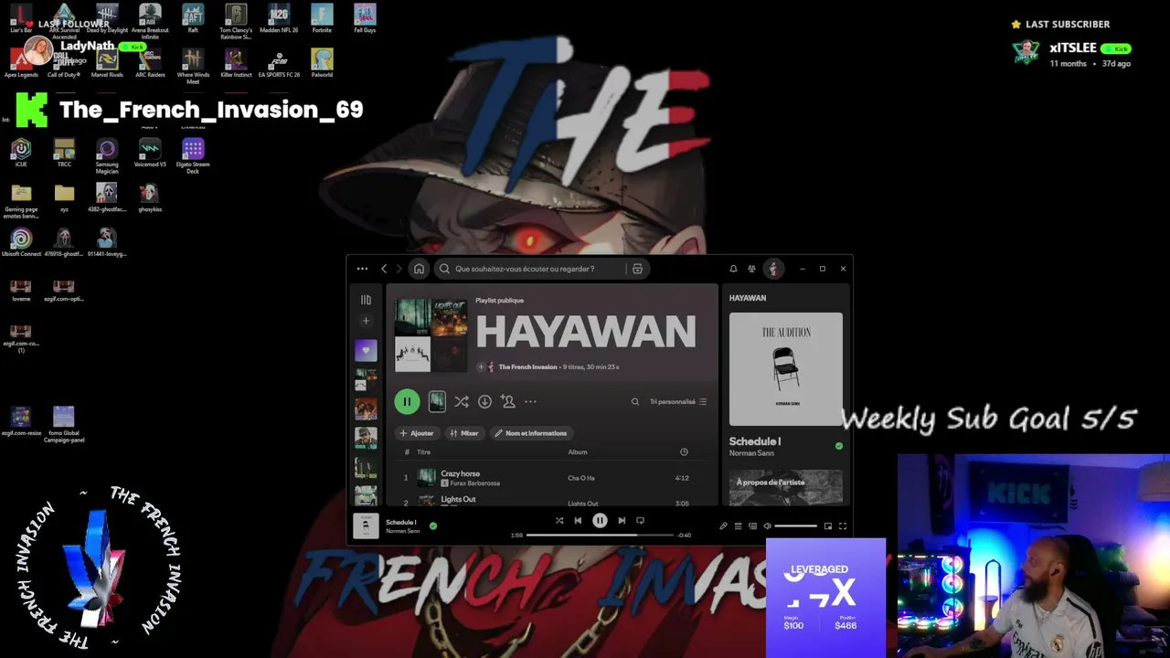The image size is (1170, 658).
Task: Toggle the saved checkmark in player bar
Action: 433,525
